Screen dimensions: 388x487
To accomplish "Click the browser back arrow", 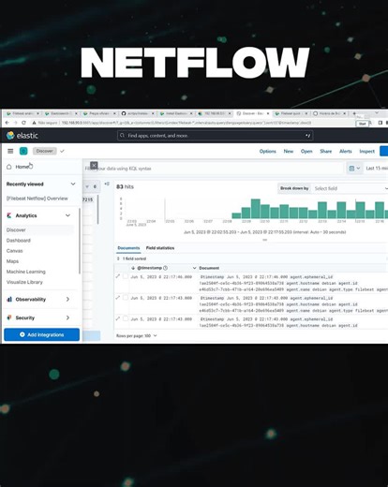I will [x=7, y=123].
